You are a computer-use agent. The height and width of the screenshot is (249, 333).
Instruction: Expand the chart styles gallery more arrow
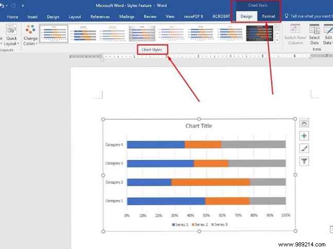[277, 40]
